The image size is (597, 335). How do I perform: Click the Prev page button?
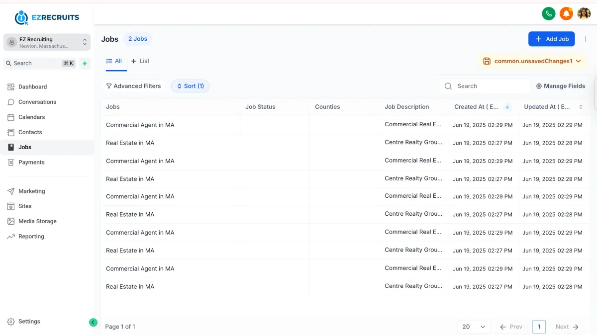(511, 327)
